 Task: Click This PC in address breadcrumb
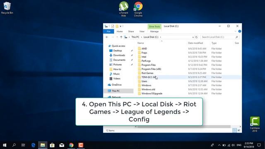point(135,37)
